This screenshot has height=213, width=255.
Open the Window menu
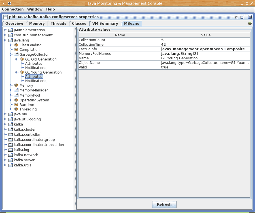click(x=35, y=9)
